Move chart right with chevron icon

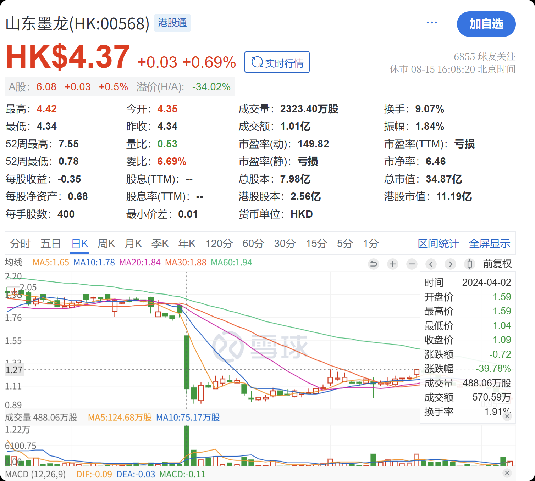(450, 264)
